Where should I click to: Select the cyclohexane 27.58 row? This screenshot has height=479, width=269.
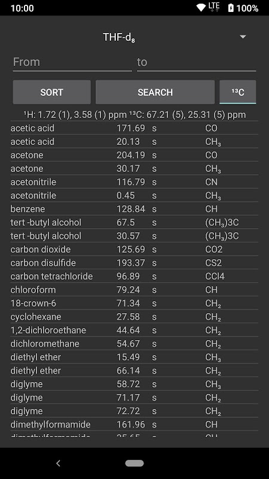click(x=134, y=317)
